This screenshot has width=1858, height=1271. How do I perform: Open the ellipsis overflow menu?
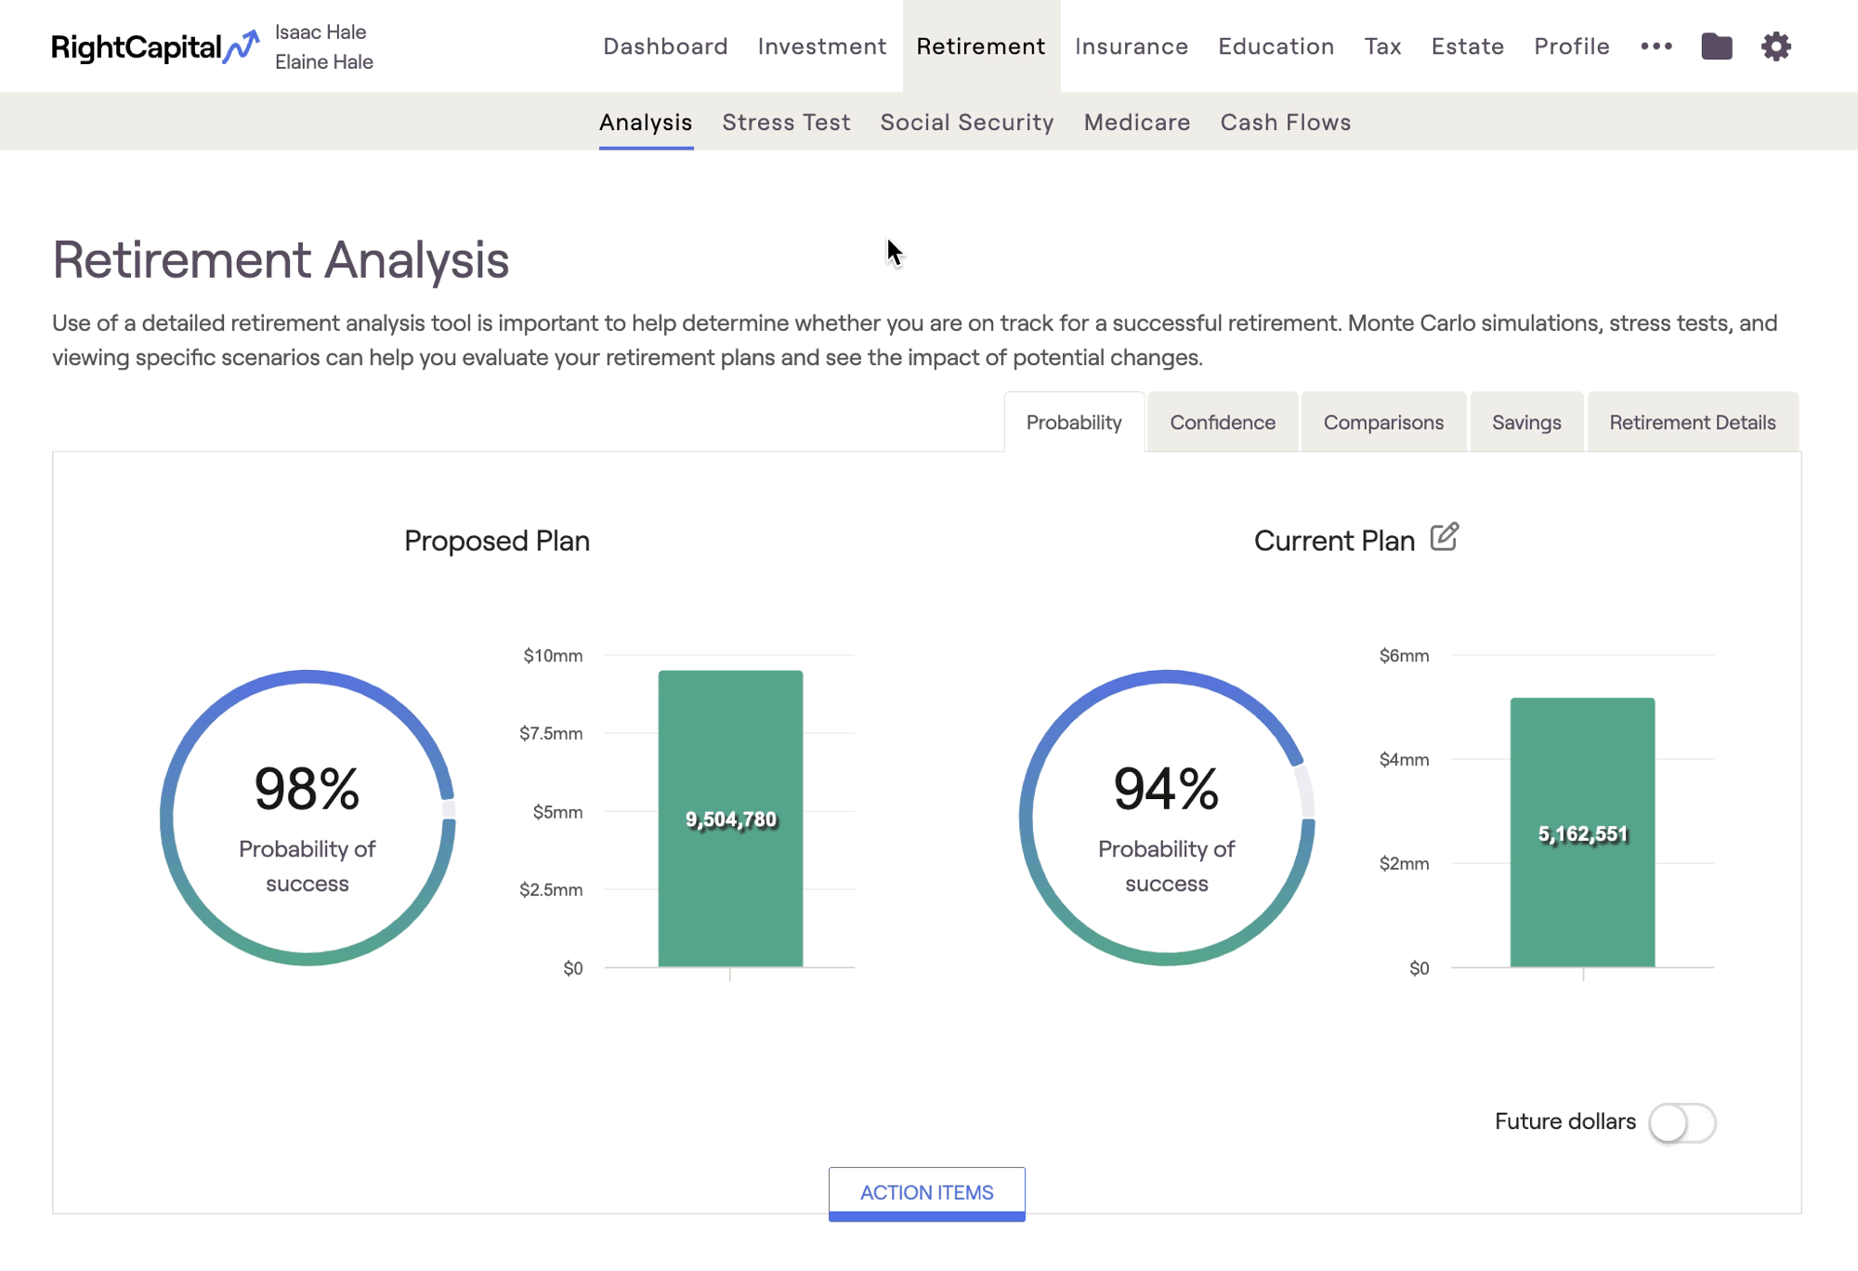(x=1657, y=46)
